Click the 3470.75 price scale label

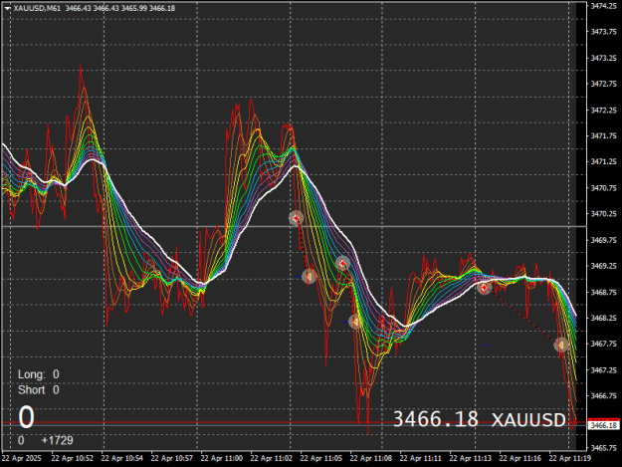(x=604, y=187)
